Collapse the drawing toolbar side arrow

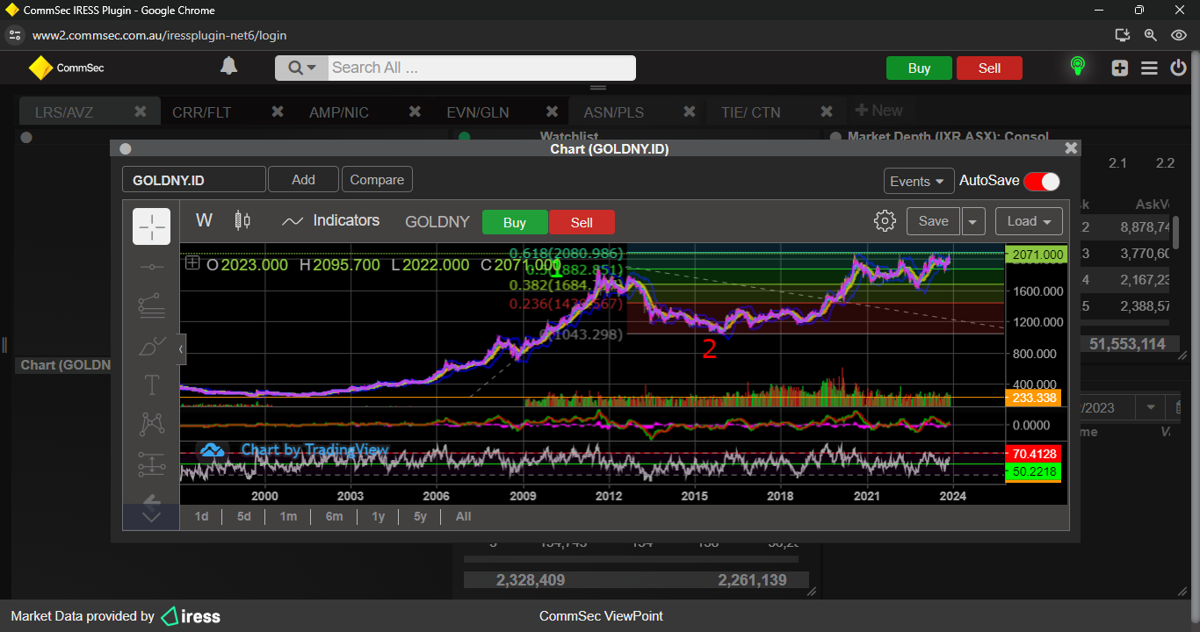pyautogui.click(x=181, y=348)
